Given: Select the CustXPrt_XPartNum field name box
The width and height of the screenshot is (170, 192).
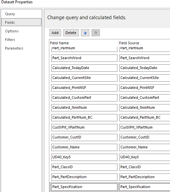Looking at the screenshot, I should 84,128.
